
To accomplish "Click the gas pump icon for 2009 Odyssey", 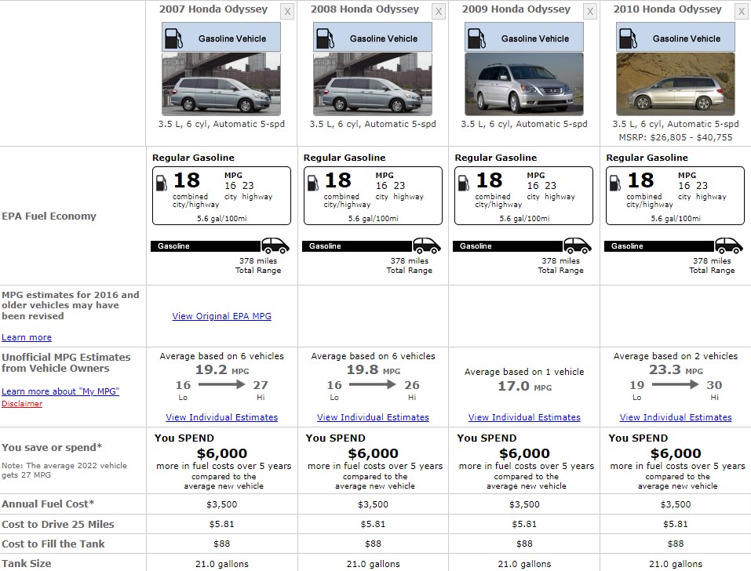I will (476, 38).
